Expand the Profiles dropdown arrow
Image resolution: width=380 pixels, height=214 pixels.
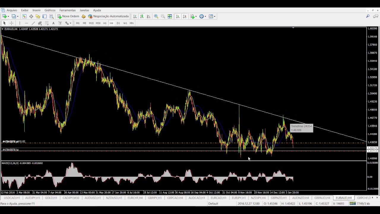click(x=18, y=16)
